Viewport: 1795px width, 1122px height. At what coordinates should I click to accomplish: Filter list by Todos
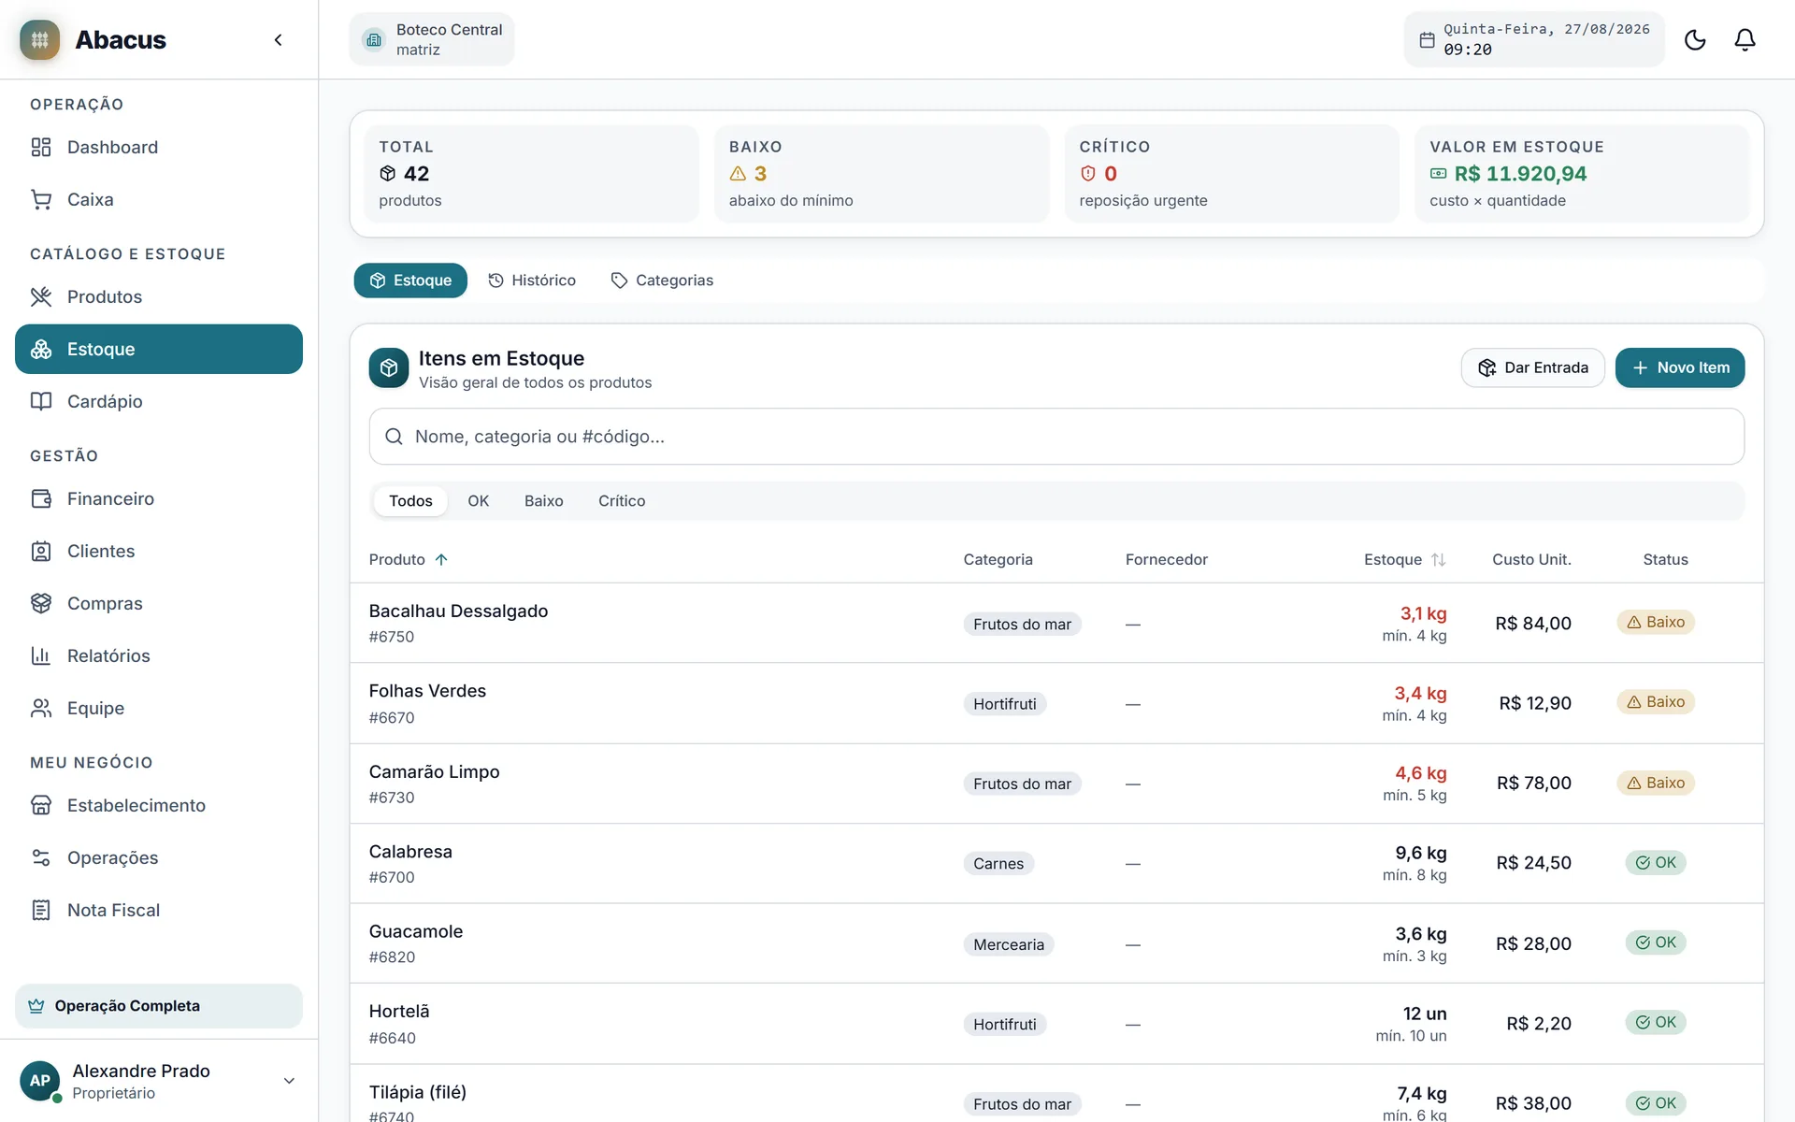pos(410,501)
